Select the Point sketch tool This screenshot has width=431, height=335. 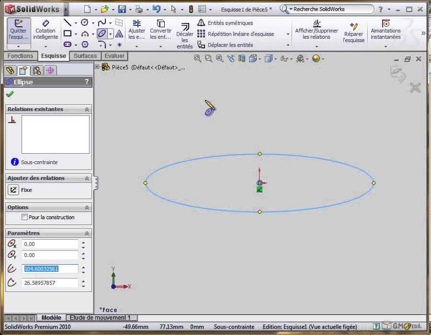[x=119, y=45]
